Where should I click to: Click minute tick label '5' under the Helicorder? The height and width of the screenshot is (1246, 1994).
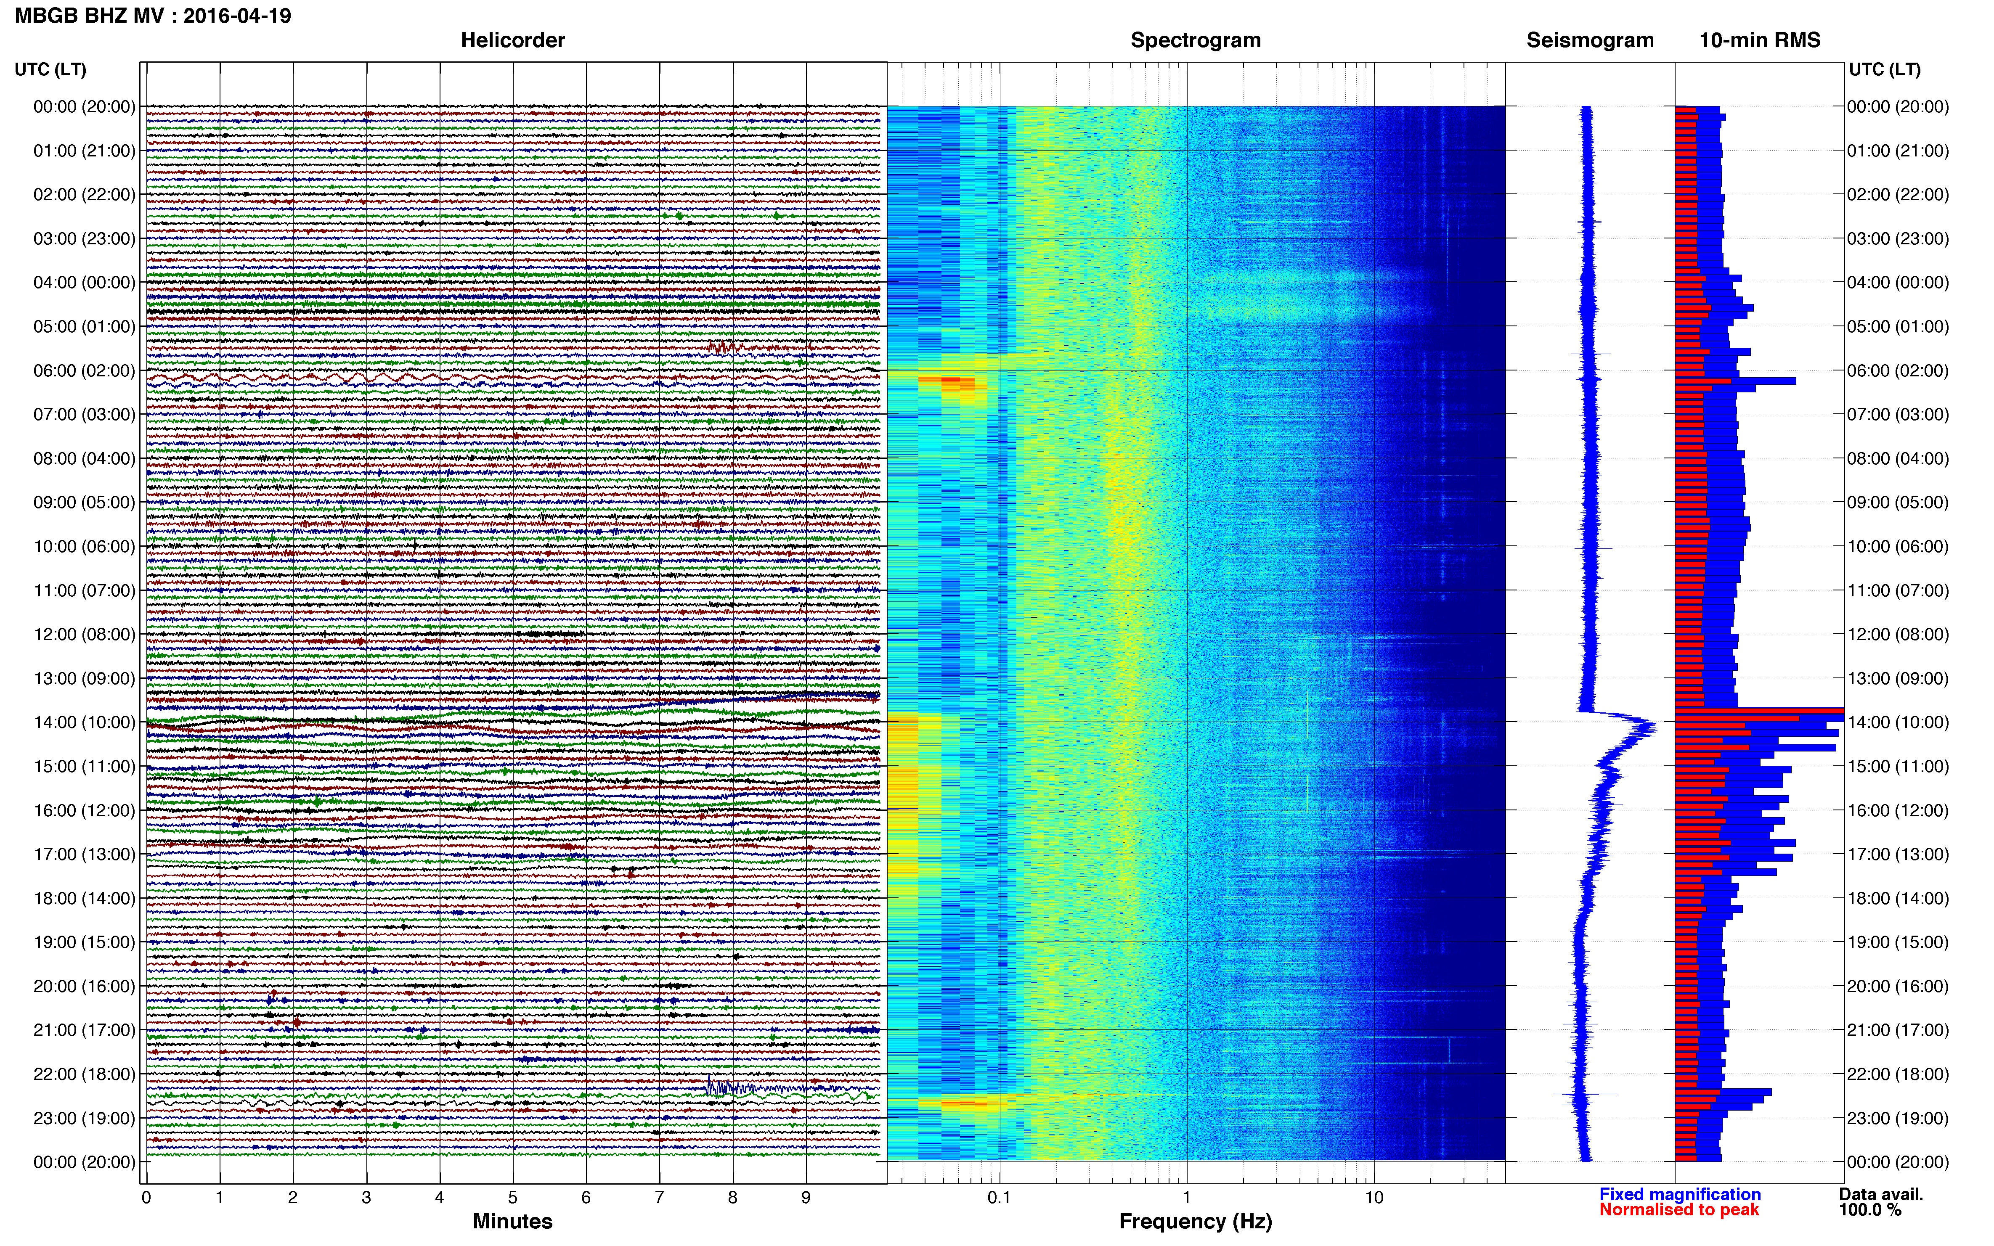(x=513, y=1197)
